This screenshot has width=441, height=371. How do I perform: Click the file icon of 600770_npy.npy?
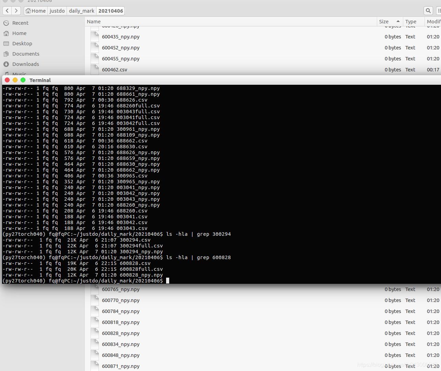point(95,300)
